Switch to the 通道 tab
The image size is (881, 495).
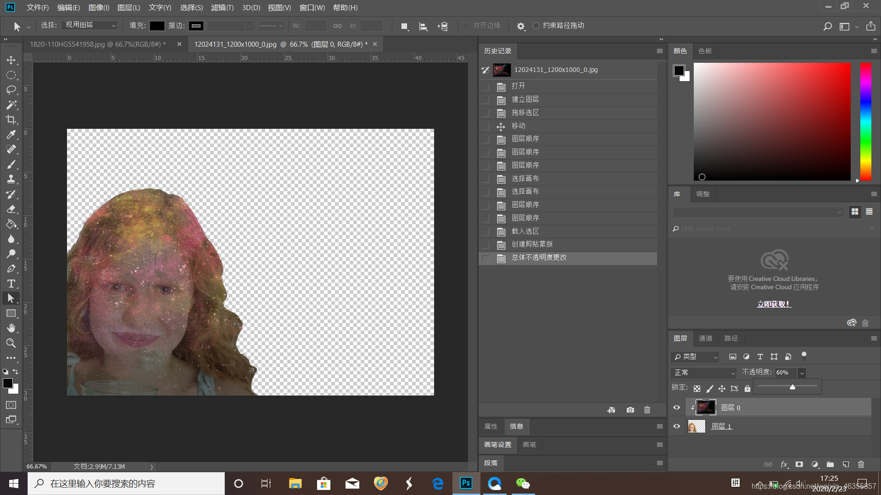705,338
